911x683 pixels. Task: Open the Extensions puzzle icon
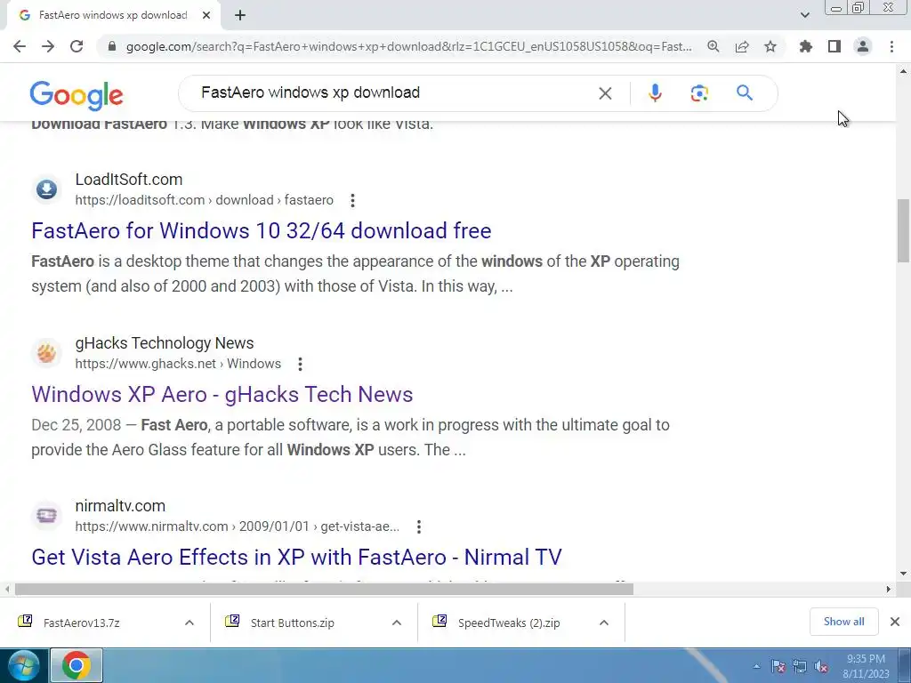coord(806,46)
